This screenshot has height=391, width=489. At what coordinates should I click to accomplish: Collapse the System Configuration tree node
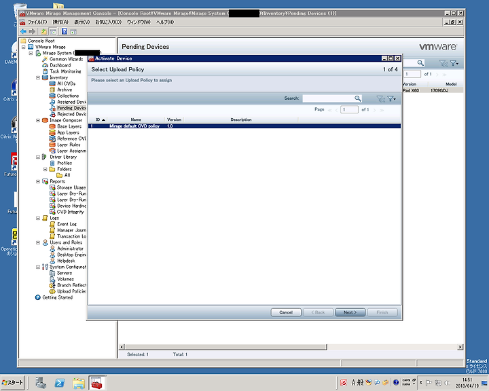coord(38,267)
